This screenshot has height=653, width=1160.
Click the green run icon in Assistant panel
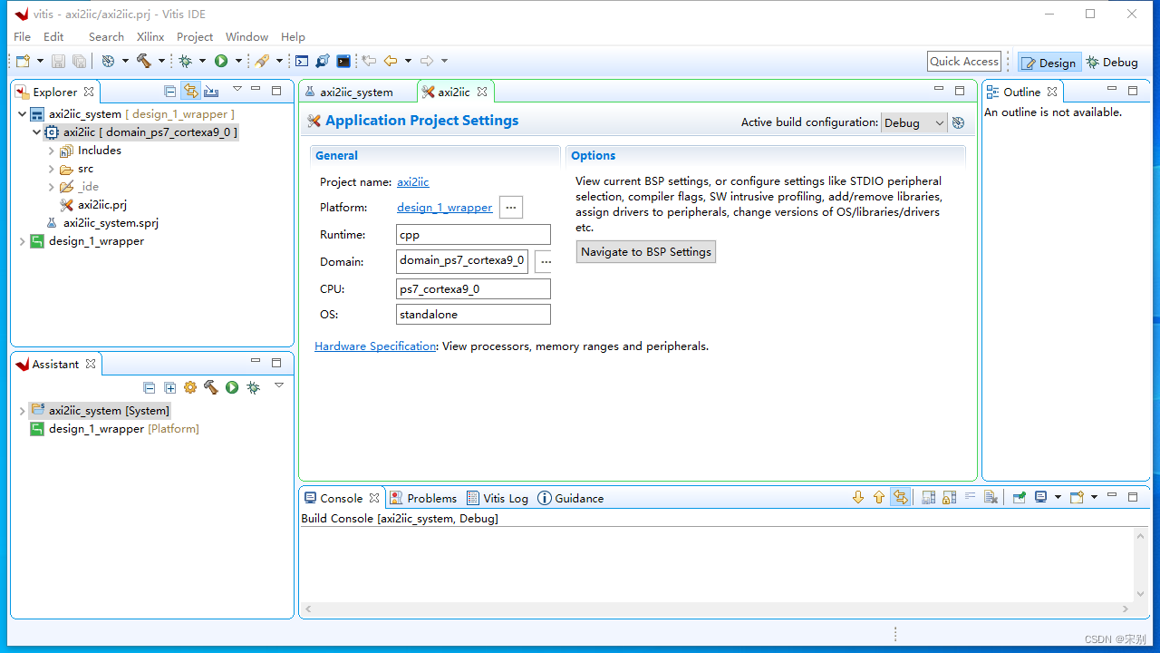tap(232, 387)
